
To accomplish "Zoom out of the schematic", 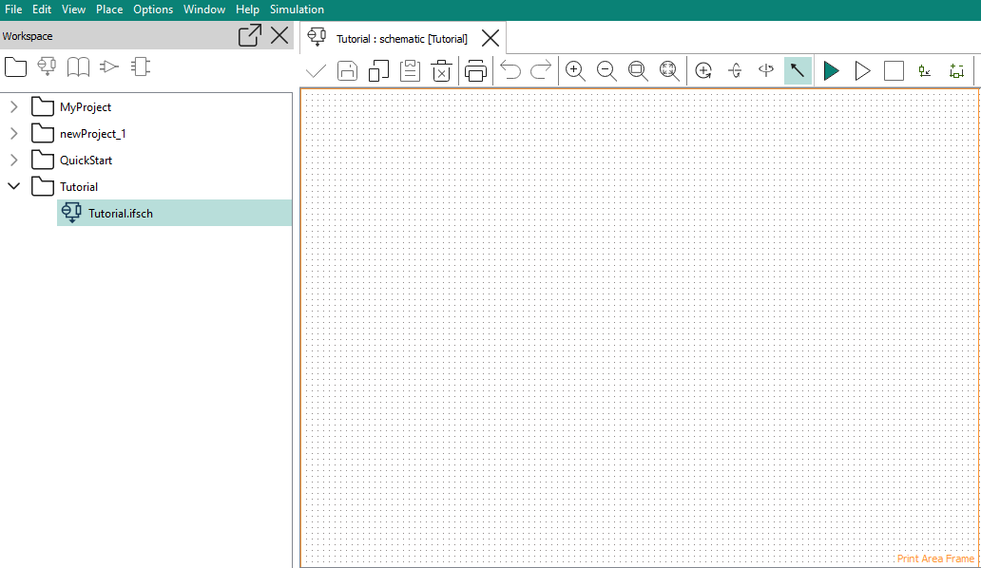I will coord(606,70).
